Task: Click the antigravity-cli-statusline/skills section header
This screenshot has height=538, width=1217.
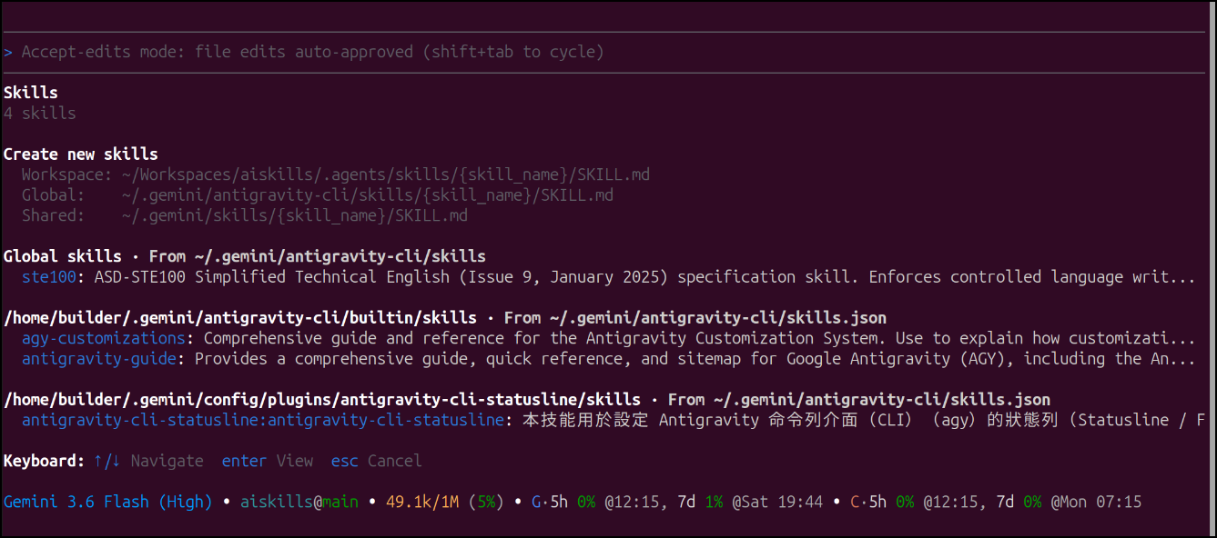Action: (x=527, y=399)
